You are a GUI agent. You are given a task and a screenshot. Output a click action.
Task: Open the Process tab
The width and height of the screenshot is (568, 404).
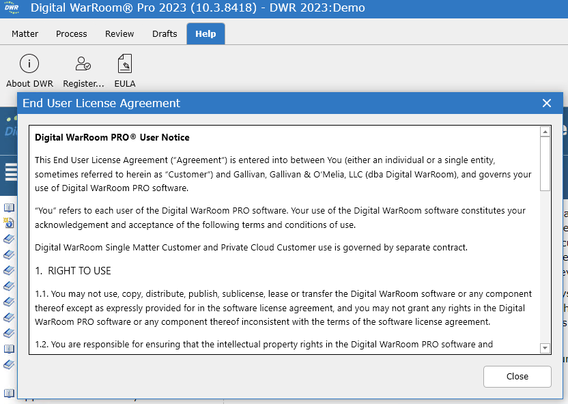tap(72, 33)
